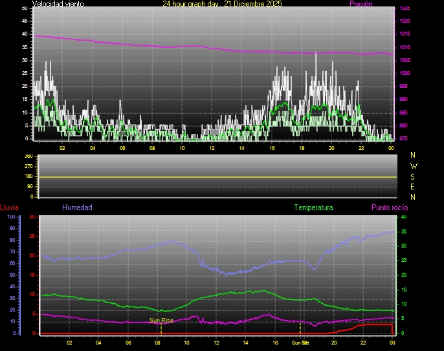Click the W wind direction letter
The height and width of the screenshot is (351, 444).
coord(414,165)
